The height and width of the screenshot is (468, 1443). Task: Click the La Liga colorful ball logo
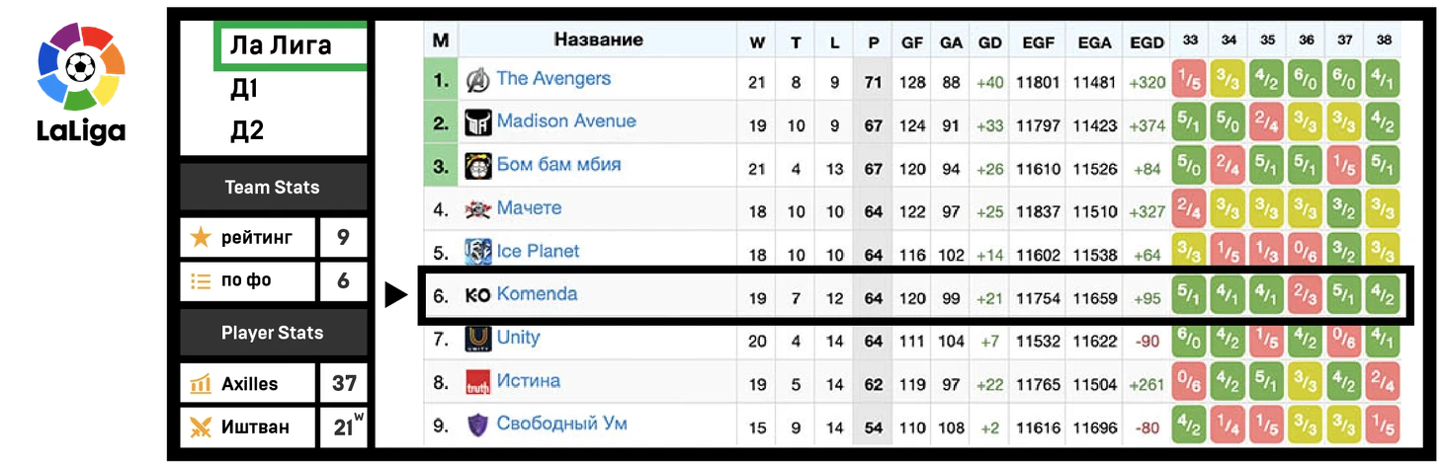point(80,68)
